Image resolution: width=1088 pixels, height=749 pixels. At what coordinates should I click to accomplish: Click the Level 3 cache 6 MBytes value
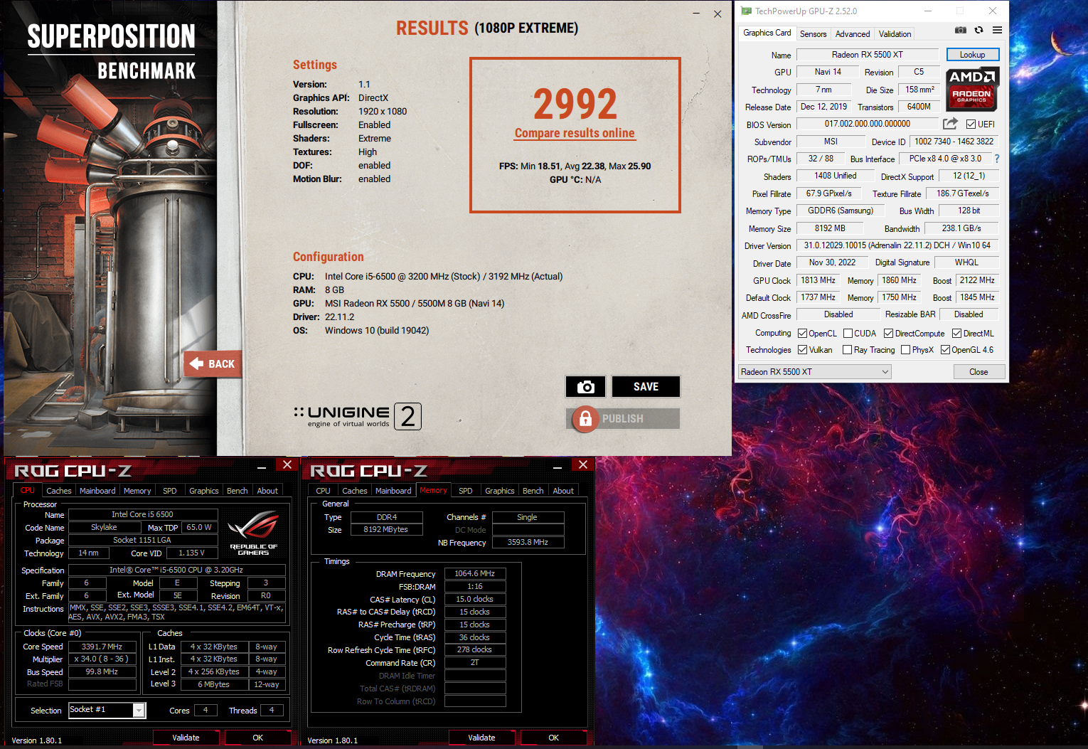pyautogui.click(x=213, y=684)
